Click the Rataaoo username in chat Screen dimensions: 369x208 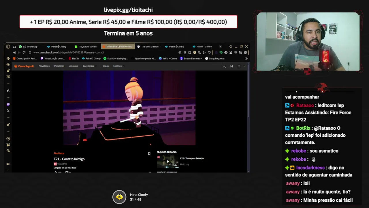pos(305,105)
